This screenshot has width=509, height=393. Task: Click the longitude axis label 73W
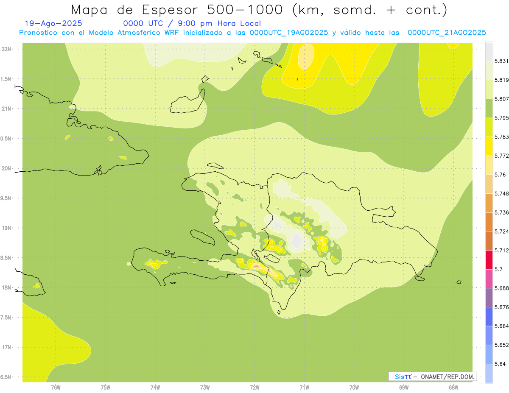[x=205, y=387]
